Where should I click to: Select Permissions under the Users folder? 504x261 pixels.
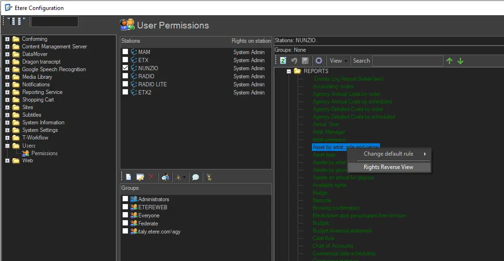44,153
